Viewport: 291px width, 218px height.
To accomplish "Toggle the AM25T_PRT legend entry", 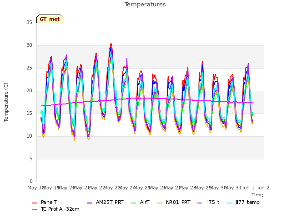I will point(105,202).
